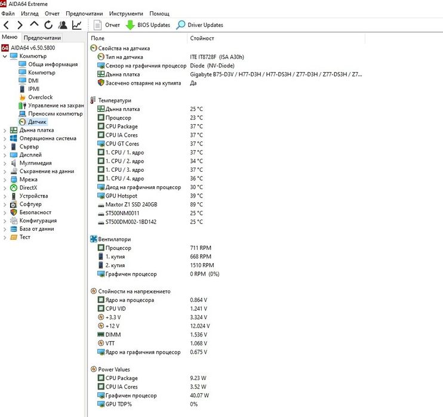Screen dimensions: 443x417
Task: Expand the Мрежа tree node
Action: point(5,180)
